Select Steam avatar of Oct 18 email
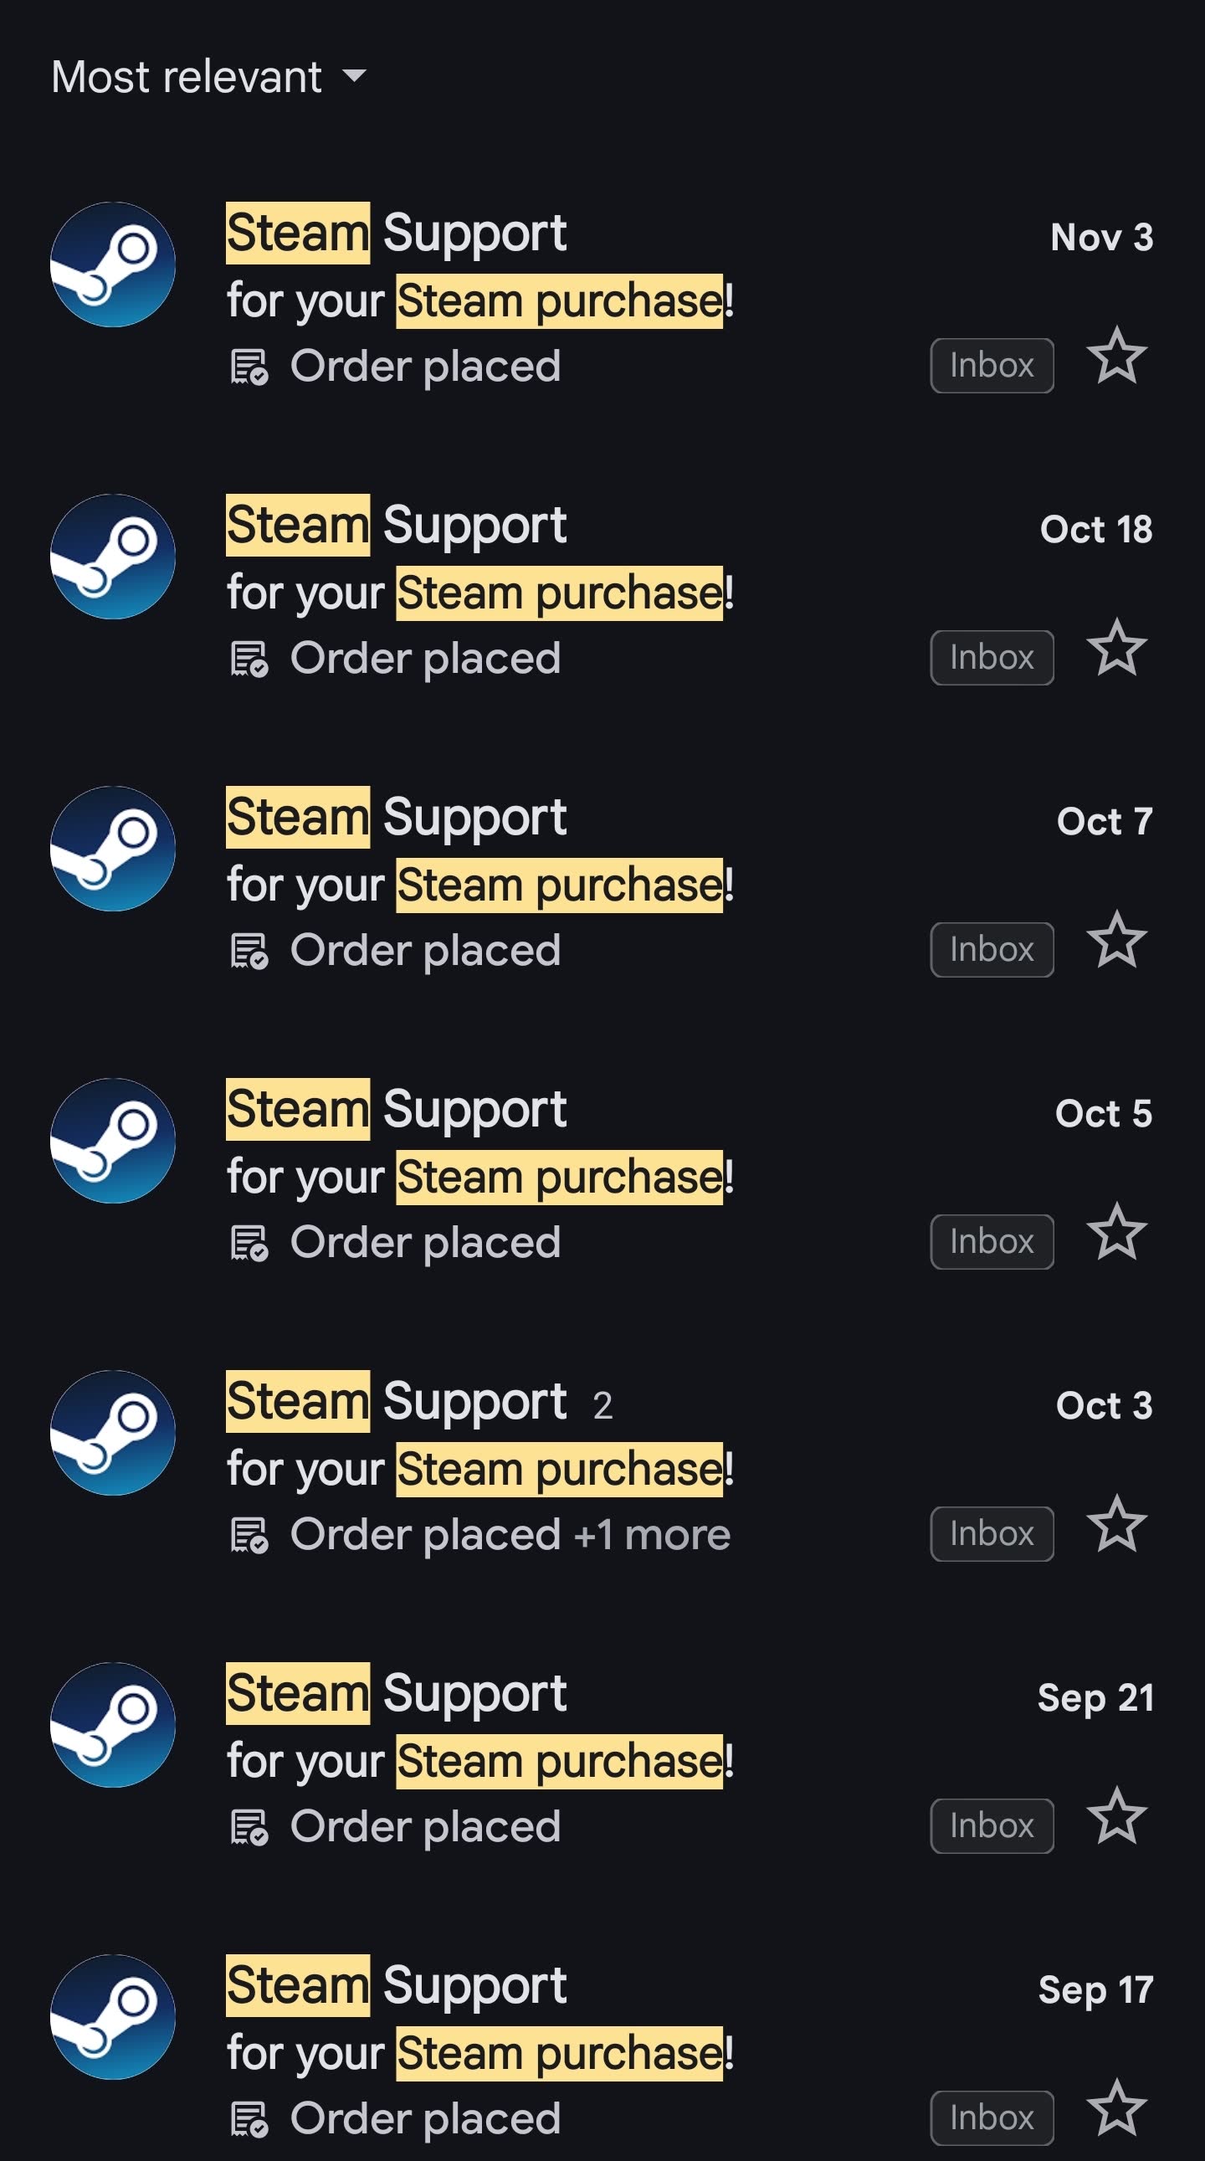The height and width of the screenshot is (2161, 1205). [113, 557]
